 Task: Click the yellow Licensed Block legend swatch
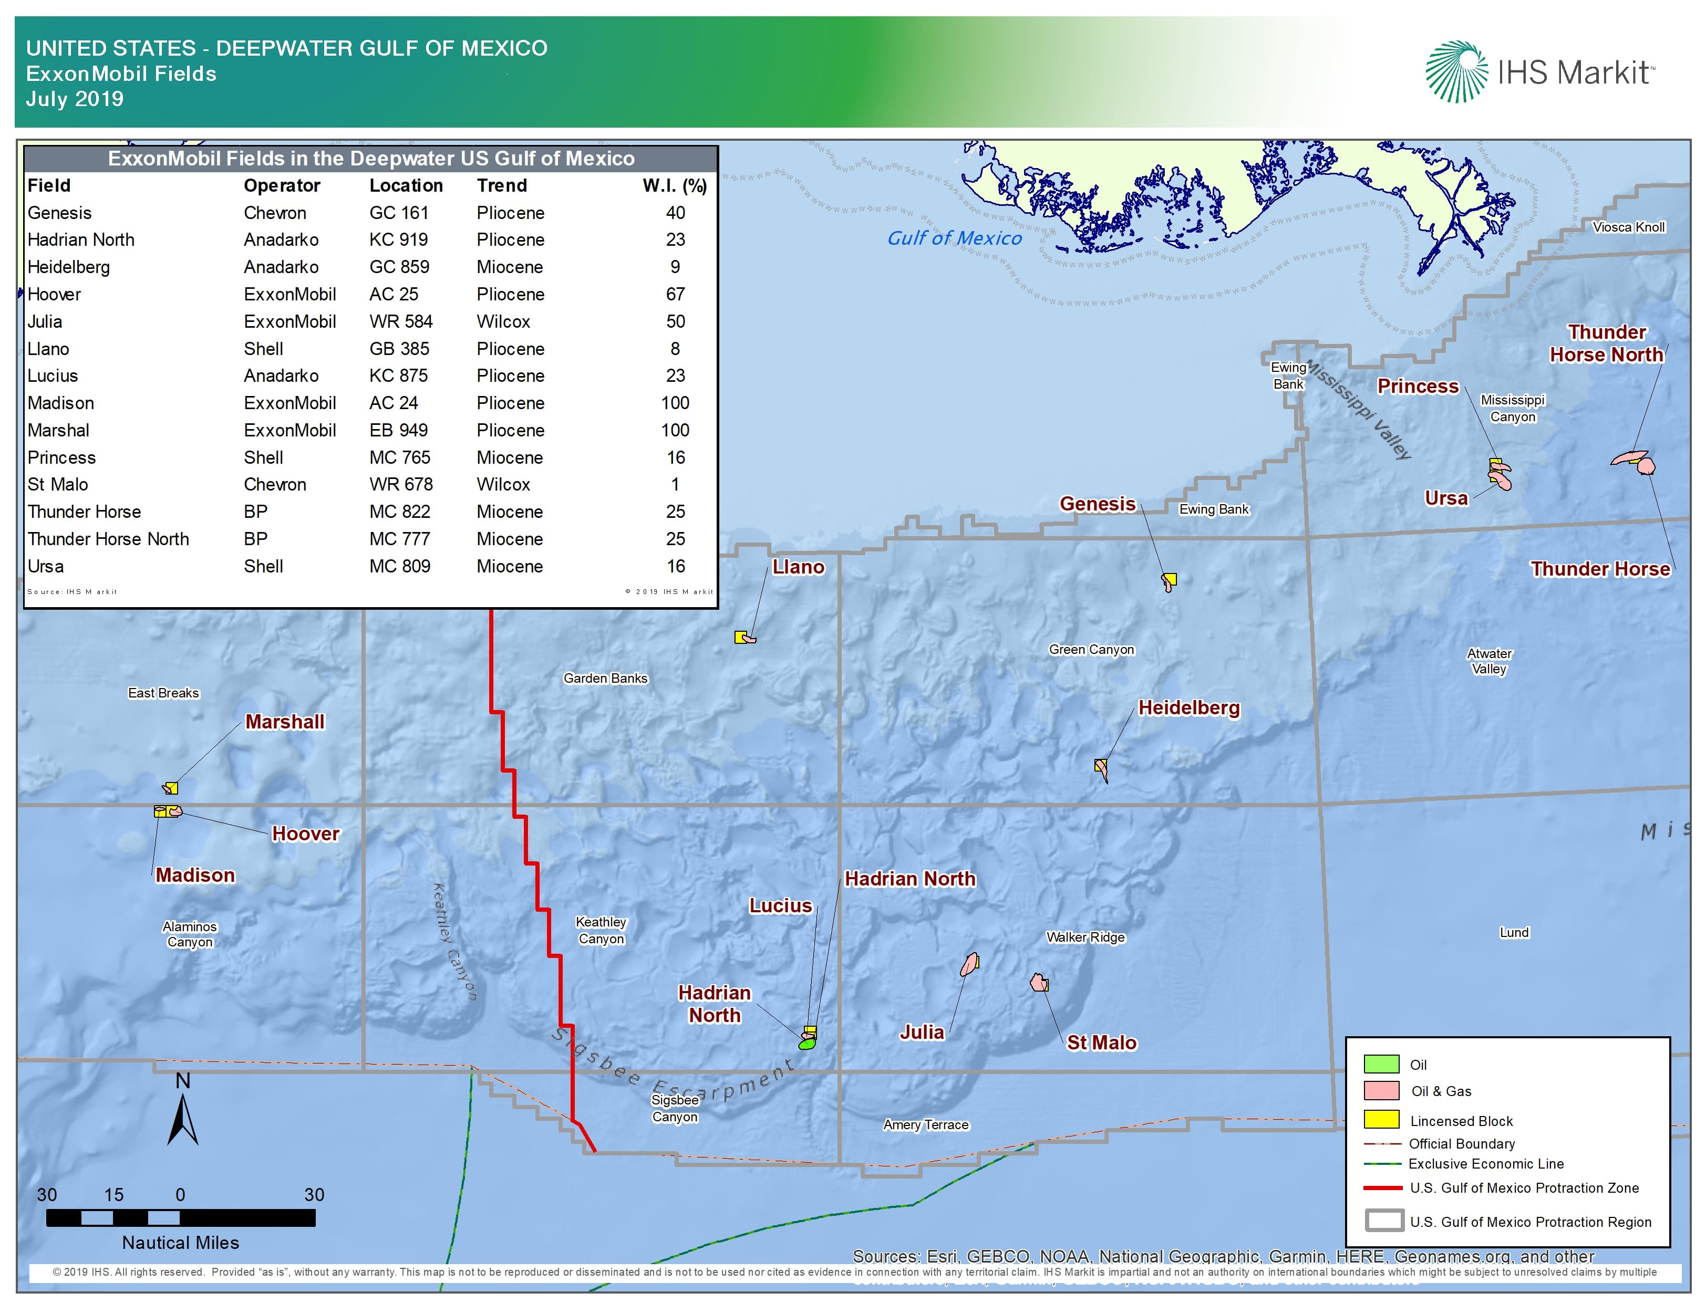tap(1381, 1119)
